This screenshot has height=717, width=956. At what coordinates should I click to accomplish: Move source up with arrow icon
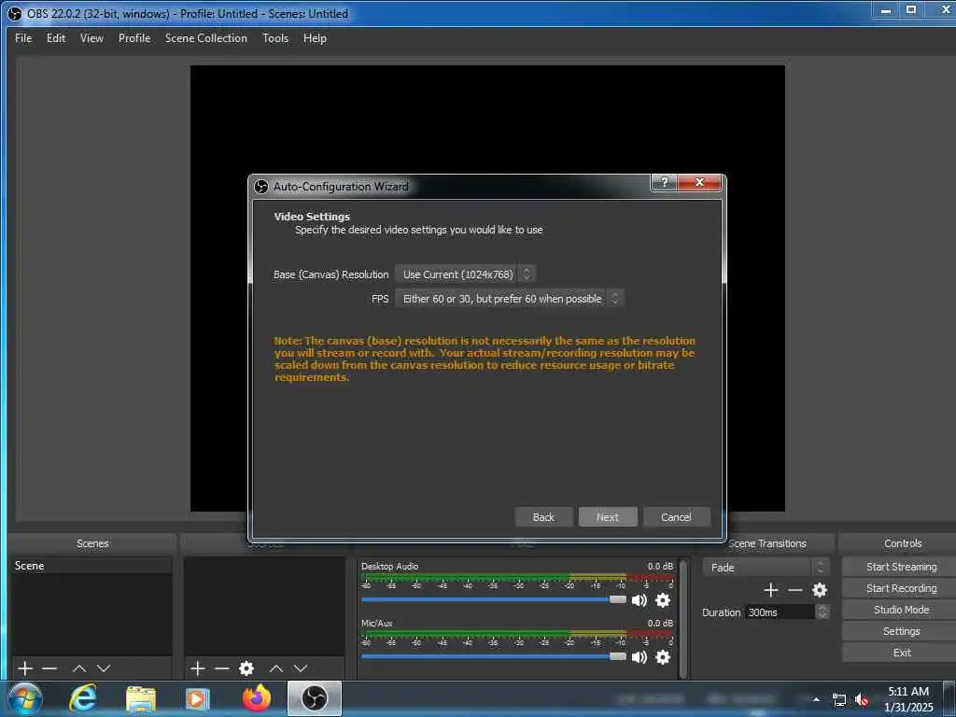pyautogui.click(x=276, y=668)
